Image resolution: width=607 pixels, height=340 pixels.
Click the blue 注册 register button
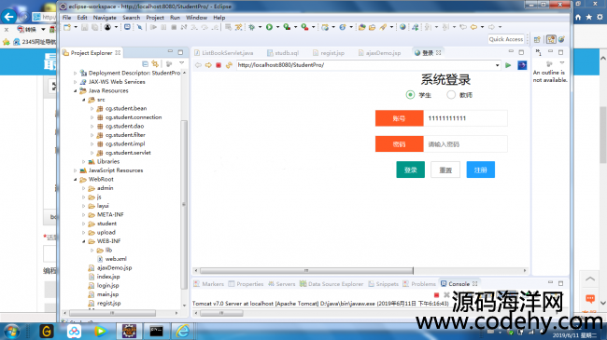click(x=480, y=170)
